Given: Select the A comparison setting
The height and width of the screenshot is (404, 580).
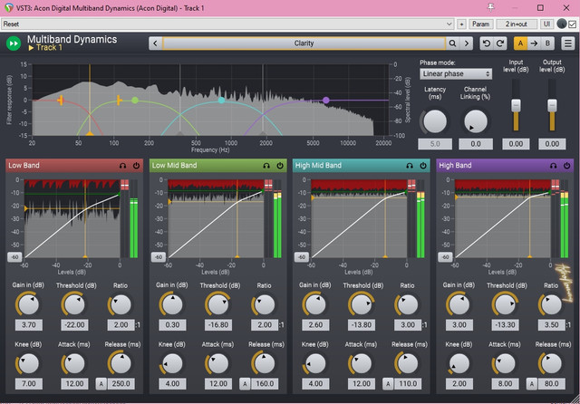Looking at the screenshot, I should 520,43.
